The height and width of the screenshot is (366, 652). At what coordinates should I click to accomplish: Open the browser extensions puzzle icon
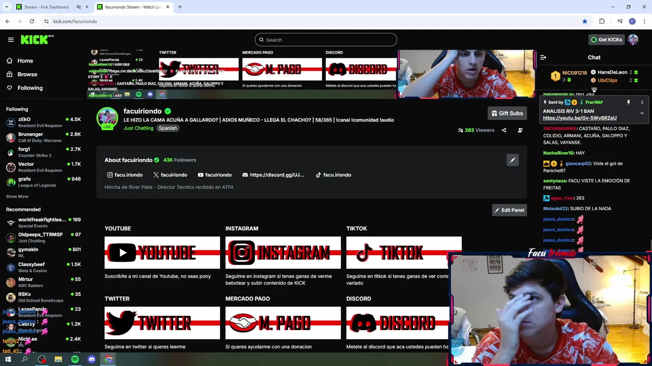[602, 21]
